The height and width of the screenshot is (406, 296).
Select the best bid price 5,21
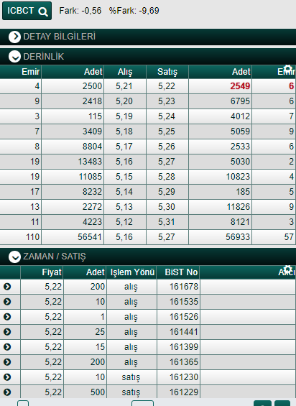point(125,86)
